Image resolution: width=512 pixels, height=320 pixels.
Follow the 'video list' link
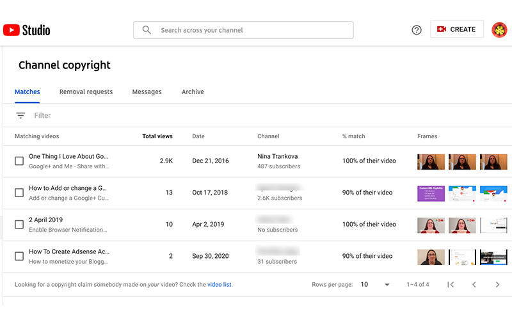[219, 285]
